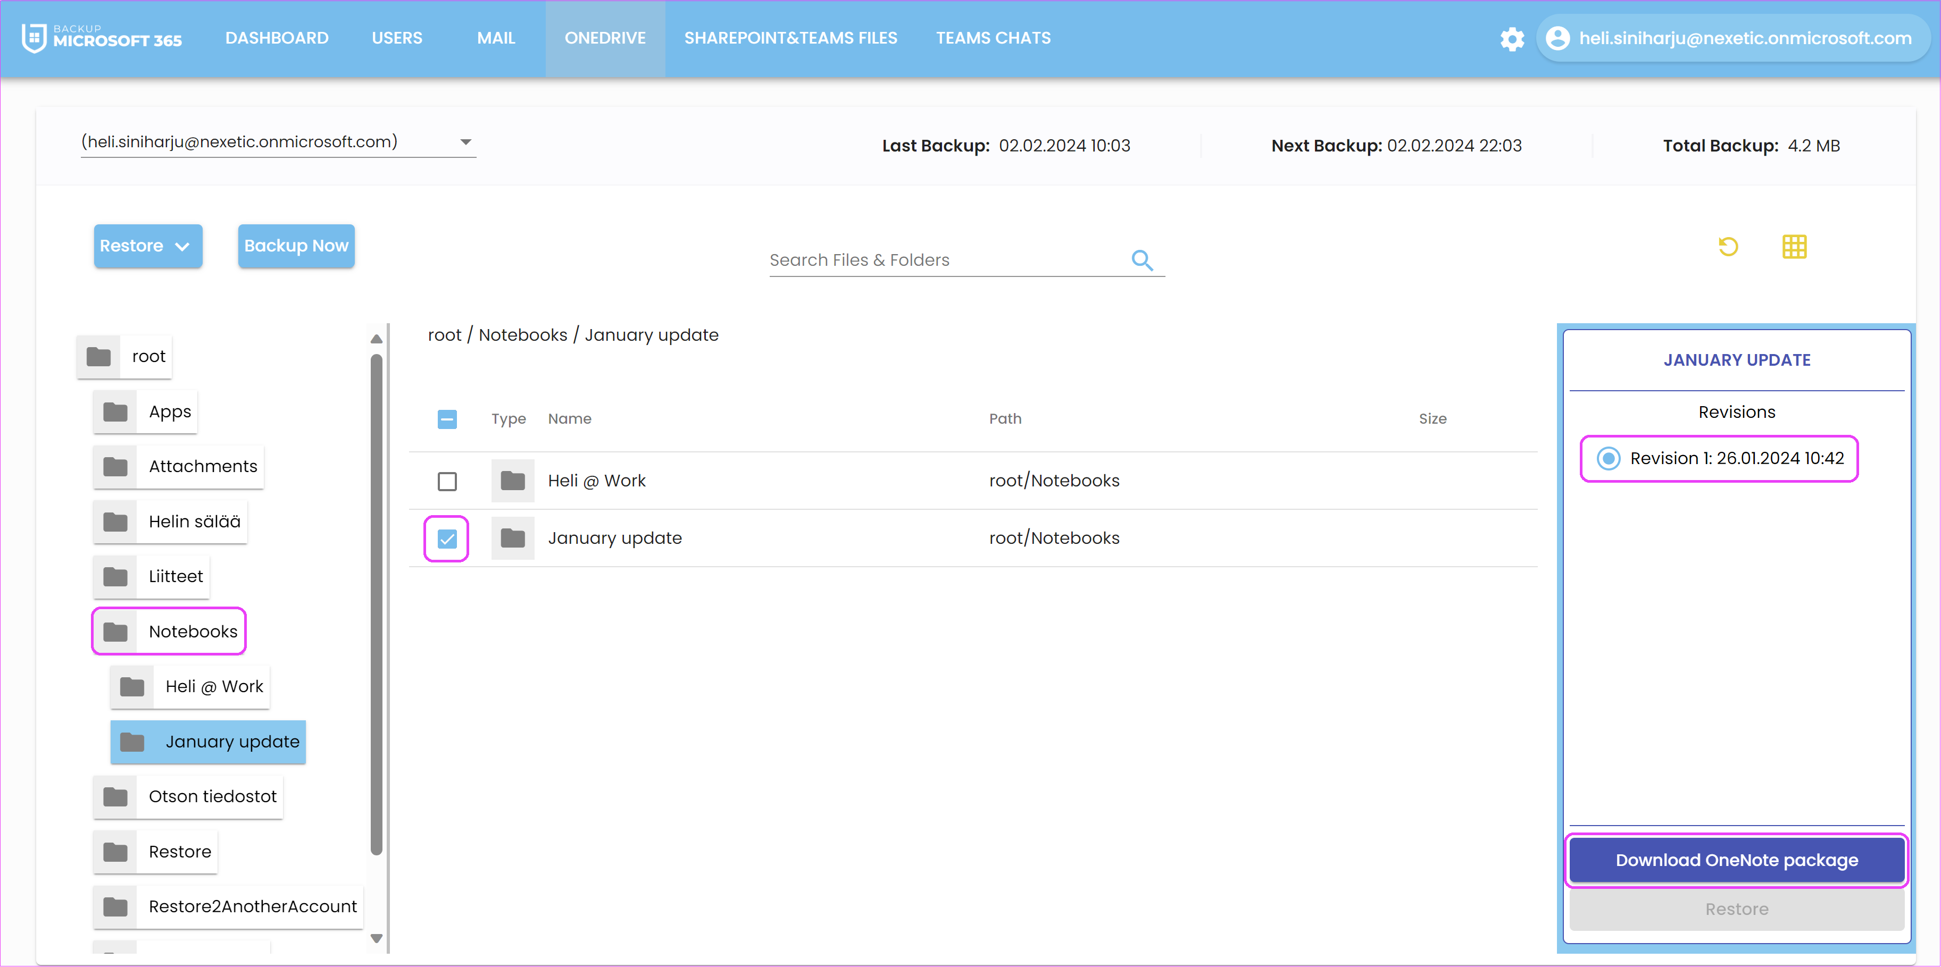Click January update name in table
The width and height of the screenshot is (1941, 967).
point(614,538)
